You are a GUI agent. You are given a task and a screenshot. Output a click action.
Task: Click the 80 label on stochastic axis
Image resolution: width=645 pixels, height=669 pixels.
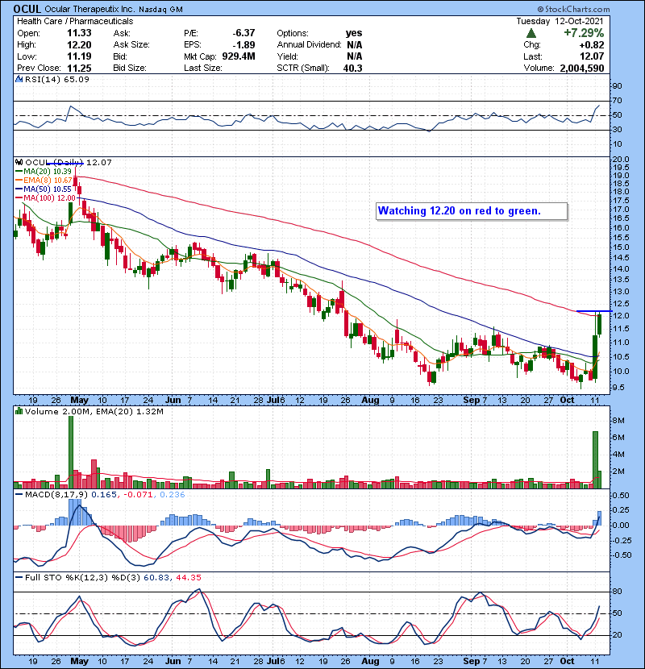[618, 592]
